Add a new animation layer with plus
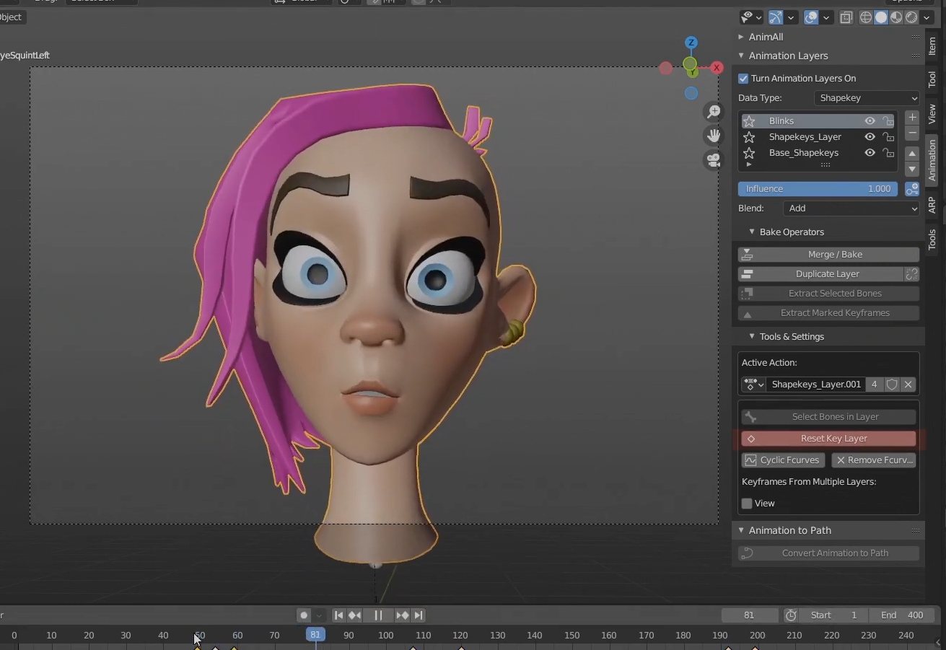 pos(912,118)
